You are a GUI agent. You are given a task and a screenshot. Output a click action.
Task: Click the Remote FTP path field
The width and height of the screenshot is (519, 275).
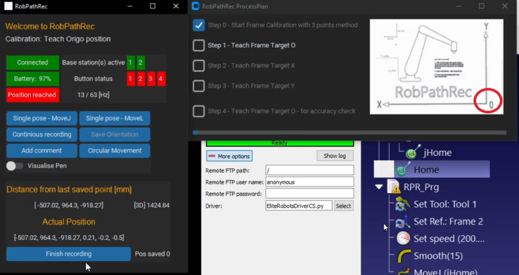click(x=310, y=170)
